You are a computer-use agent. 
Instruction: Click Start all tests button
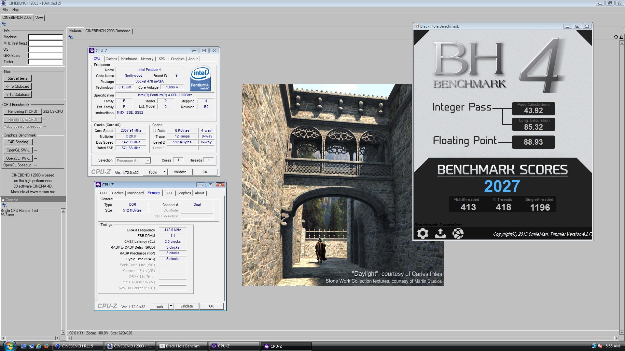point(18,78)
